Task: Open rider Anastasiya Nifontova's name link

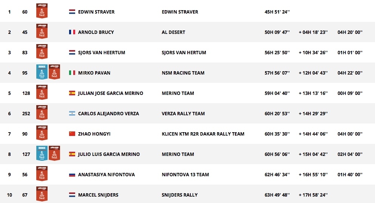Action: tap(106, 175)
